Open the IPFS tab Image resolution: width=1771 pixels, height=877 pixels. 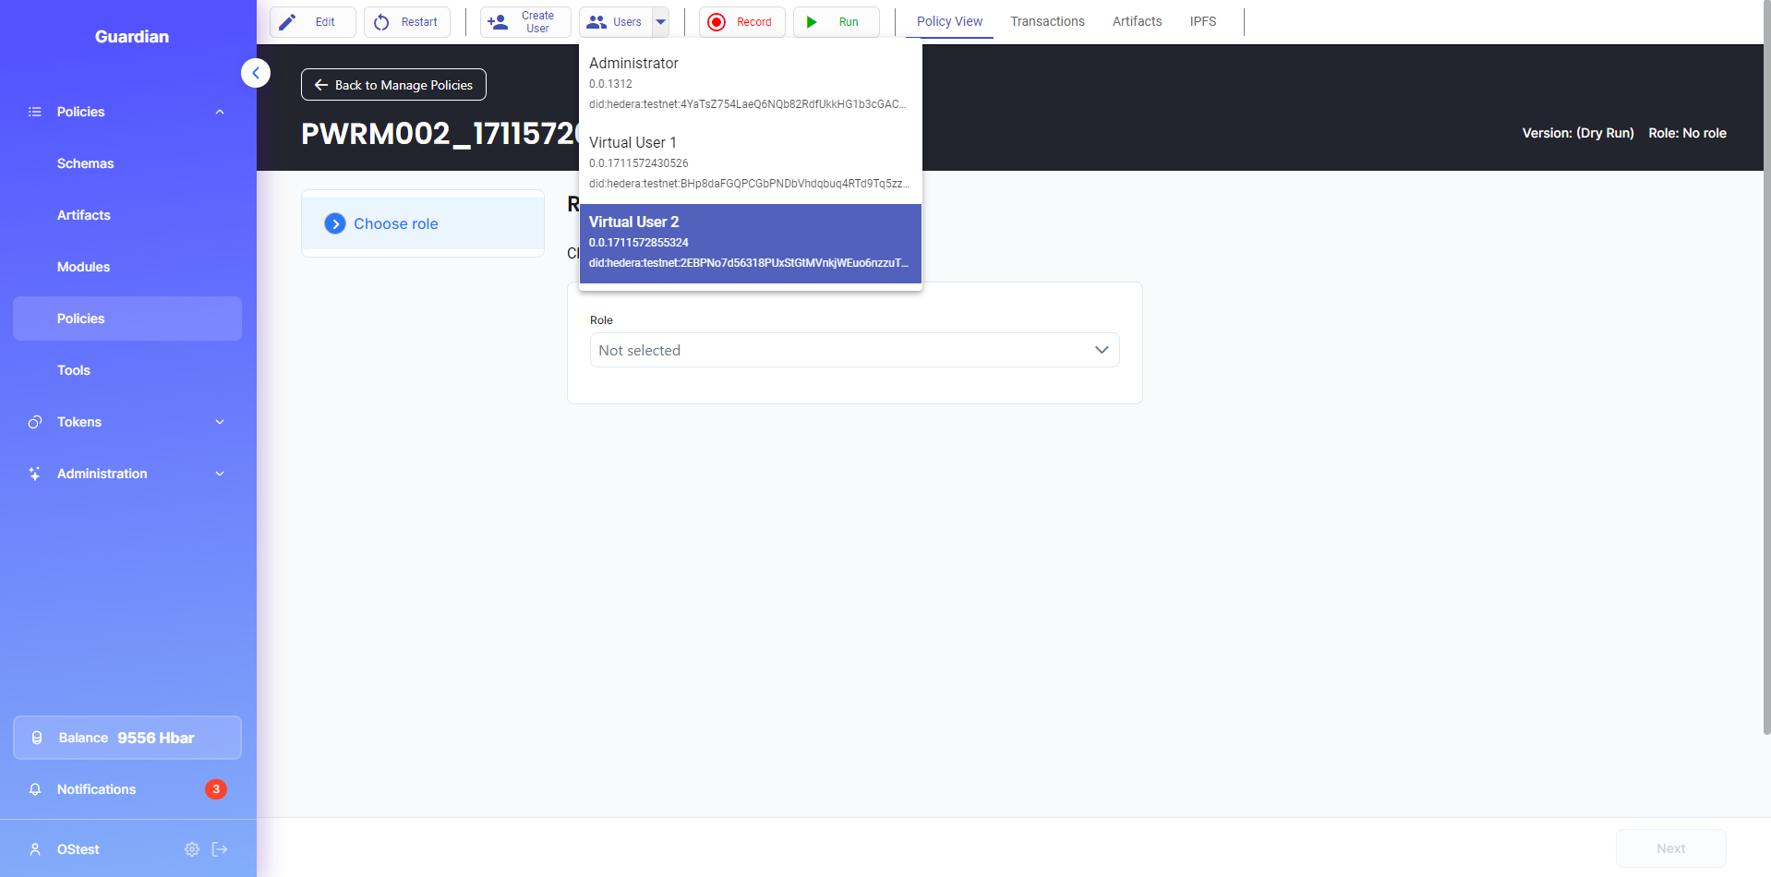[1202, 21]
